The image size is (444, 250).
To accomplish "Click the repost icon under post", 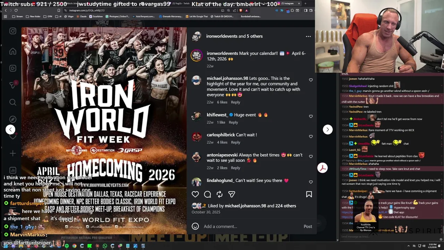I will pos(220,194).
